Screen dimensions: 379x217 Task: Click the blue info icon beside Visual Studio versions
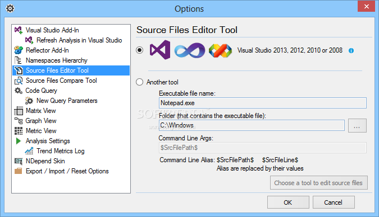pyautogui.click(x=351, y=50)
